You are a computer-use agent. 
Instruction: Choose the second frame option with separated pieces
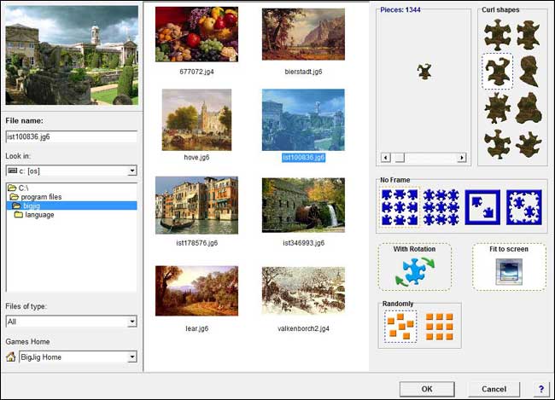441,207
